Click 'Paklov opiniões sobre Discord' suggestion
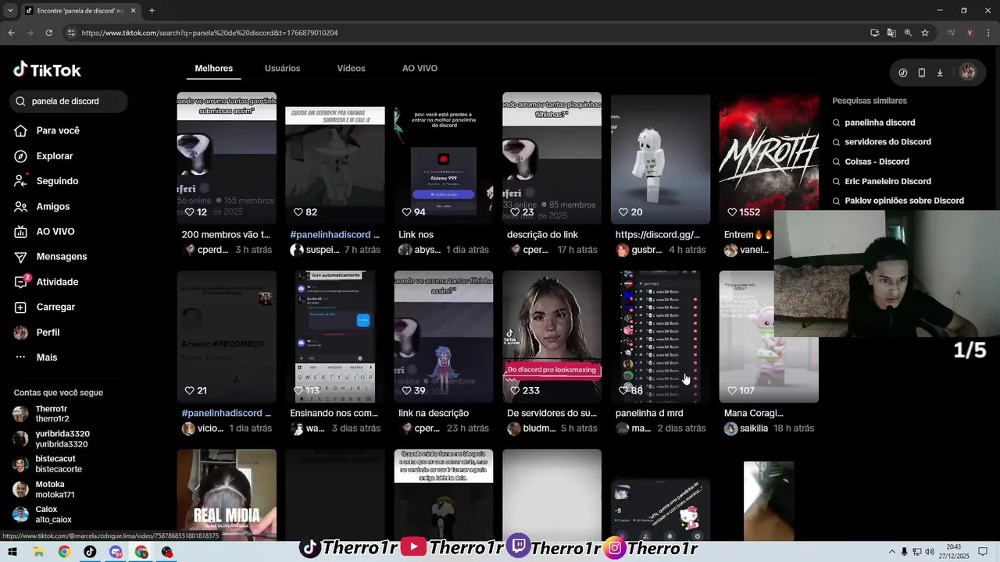 (904, 201)
